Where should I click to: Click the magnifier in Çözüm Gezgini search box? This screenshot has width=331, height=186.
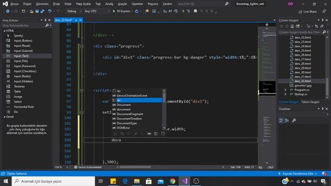tap(324, 32)
